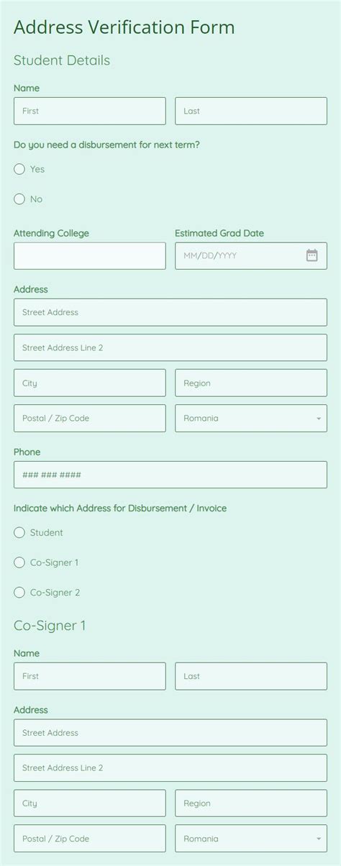Image resolution: width=341 pixels, height=866 pixels.
Task: Click the Co-Signer 1 First name field
Action: (90, 677)
